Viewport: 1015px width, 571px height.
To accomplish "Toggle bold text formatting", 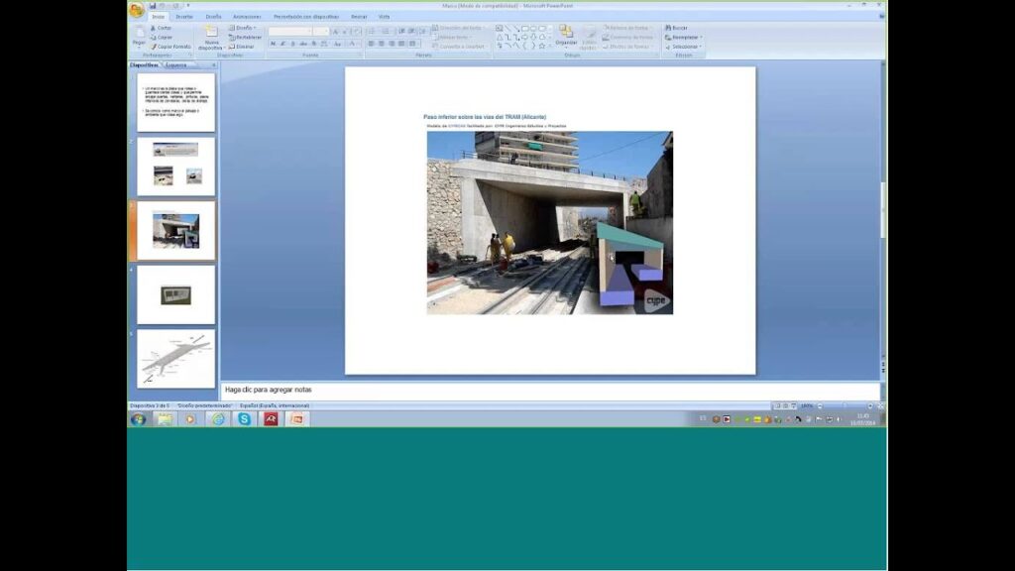I will click(x=273, y=44).
